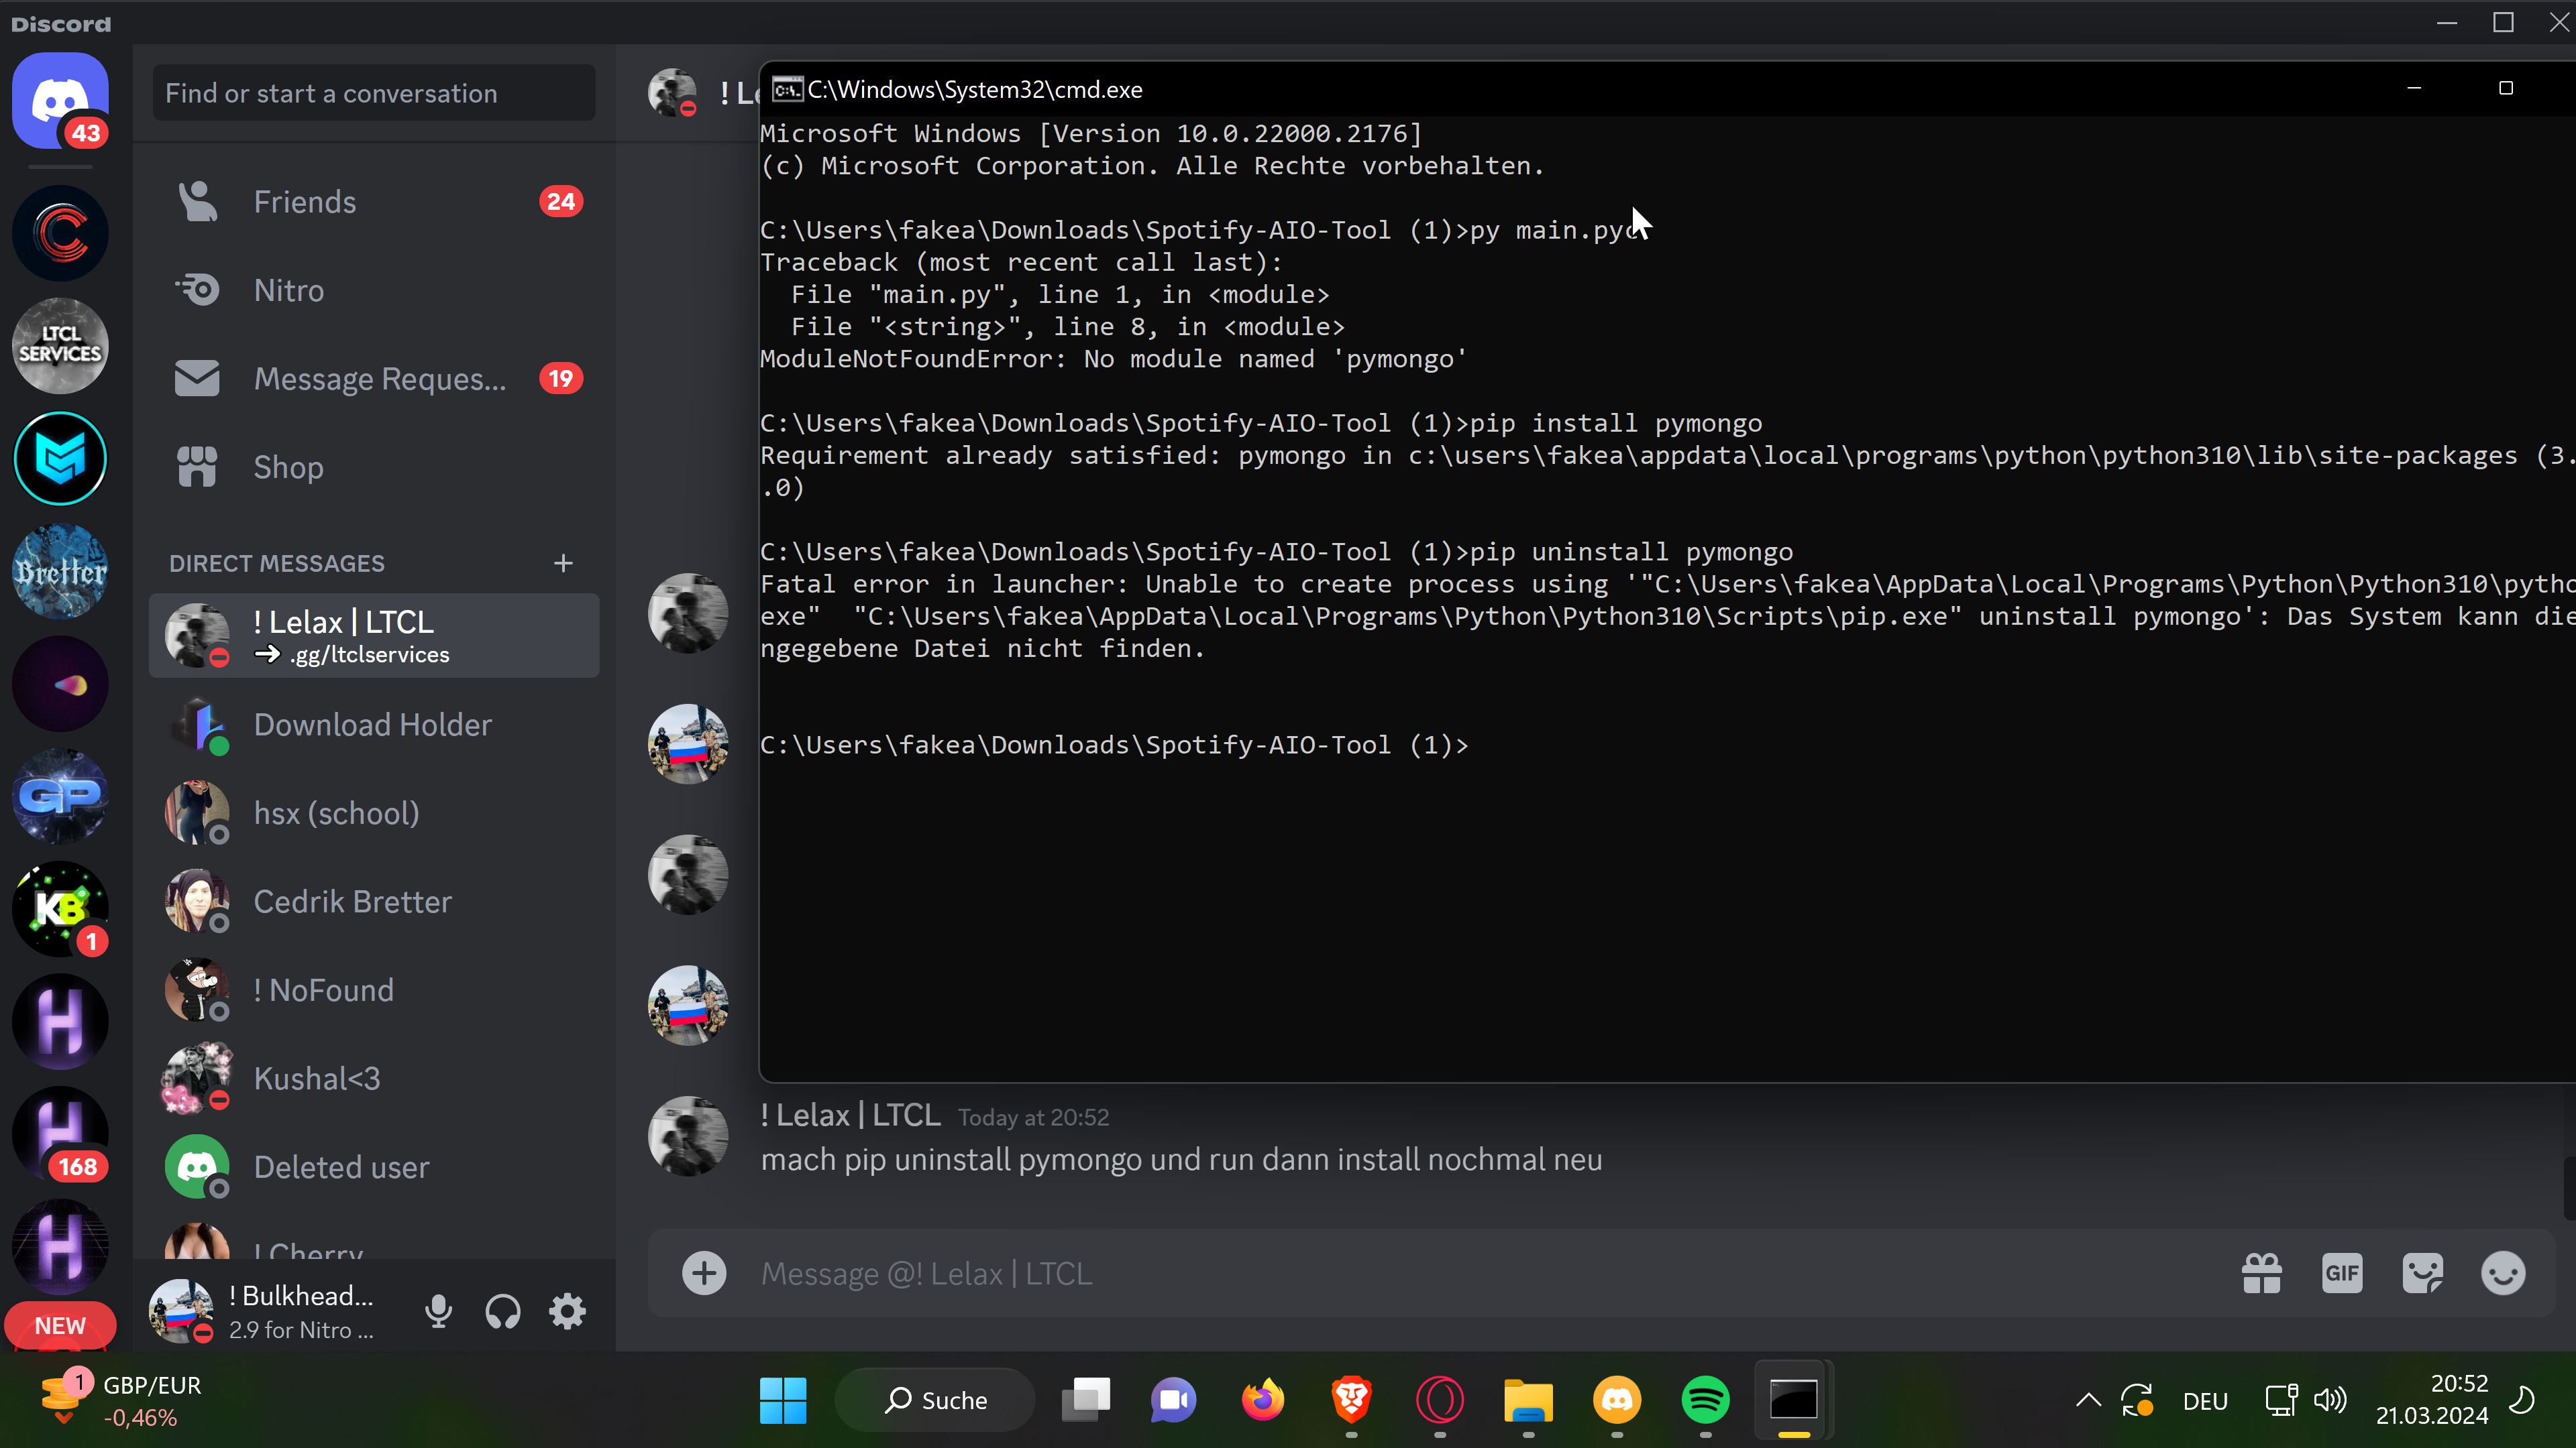
Task: Open the emoji picker
Action: (2503, 1273)
